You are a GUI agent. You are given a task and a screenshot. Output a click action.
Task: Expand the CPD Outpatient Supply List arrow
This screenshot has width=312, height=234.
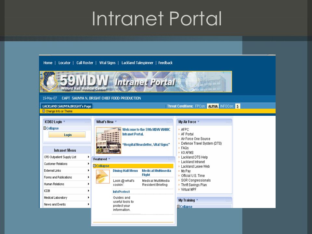(x=88, y=157)
